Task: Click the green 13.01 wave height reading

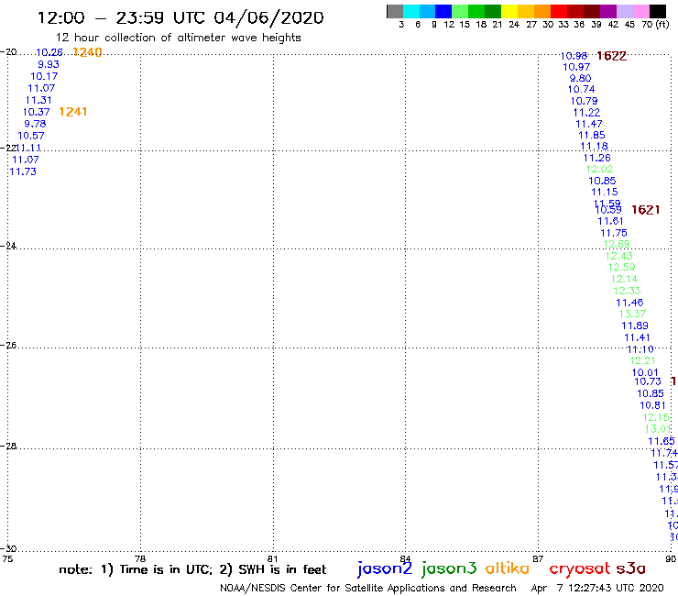Action: 658,429
